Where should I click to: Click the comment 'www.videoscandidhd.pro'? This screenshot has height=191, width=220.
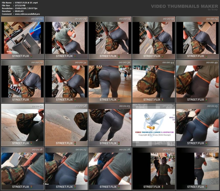[x=27, y=14]
